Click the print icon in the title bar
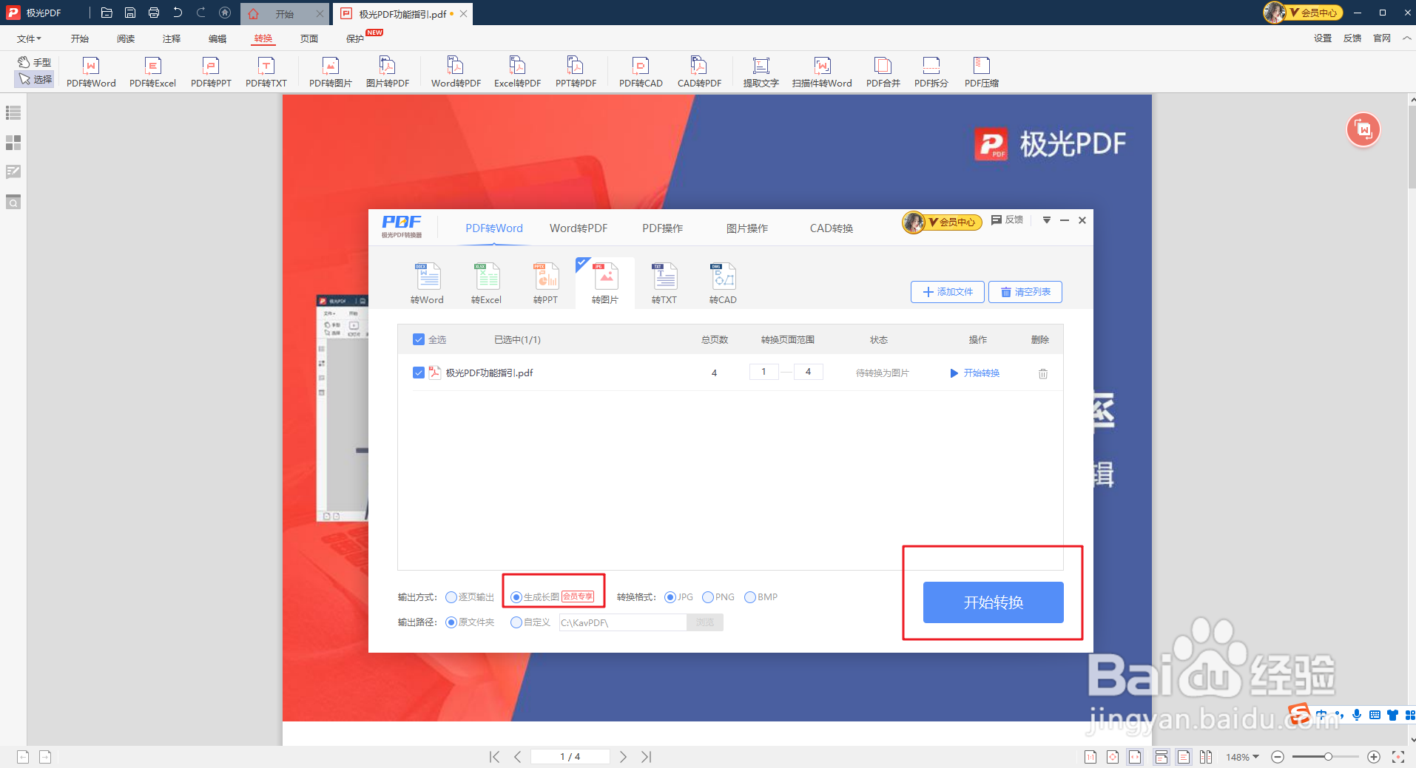The image size is (1416, 768). (154, 13)
